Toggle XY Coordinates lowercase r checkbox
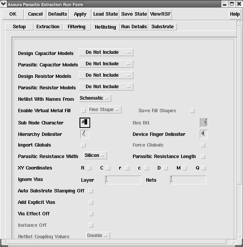The width and height of the screenshot is (243, 247). coord(127,168)
